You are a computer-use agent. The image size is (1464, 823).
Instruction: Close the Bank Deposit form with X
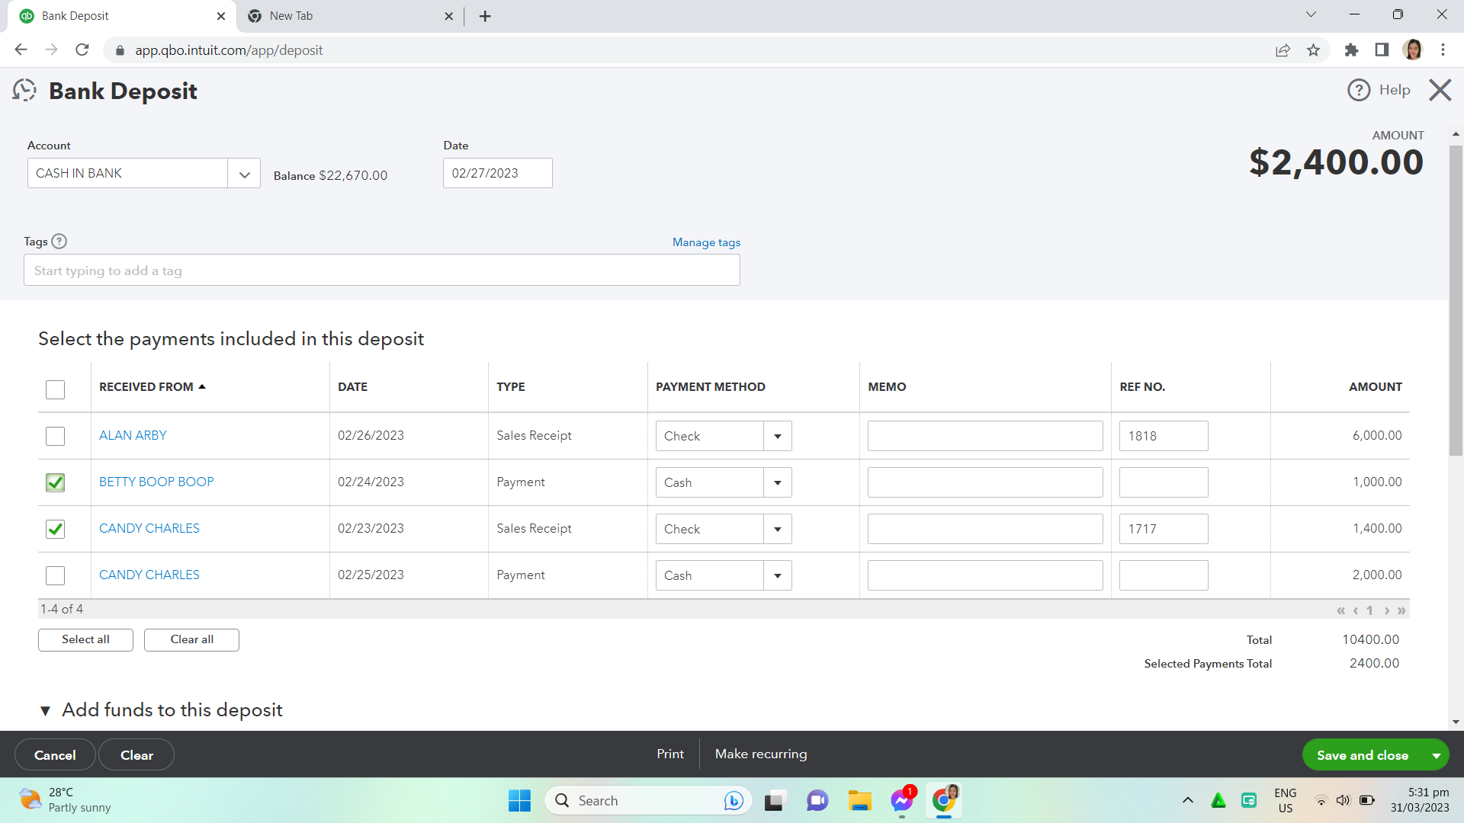click(x=1440, y=90)
